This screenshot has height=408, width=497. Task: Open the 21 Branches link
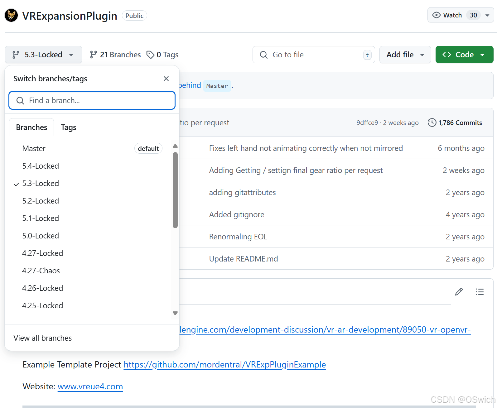pyautogui.click(x=115, y=55)
